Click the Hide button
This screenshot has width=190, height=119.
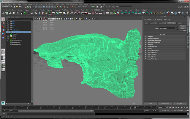pyautogui.click(x=185, y=30)
